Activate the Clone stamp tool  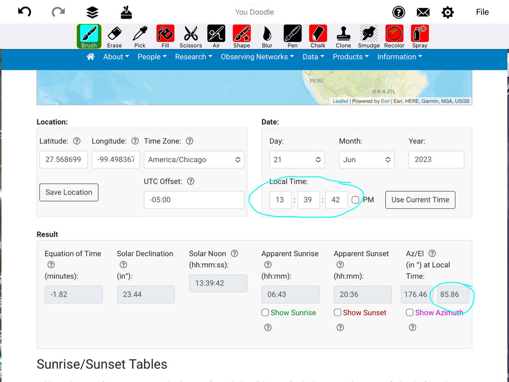pos(344,36)
